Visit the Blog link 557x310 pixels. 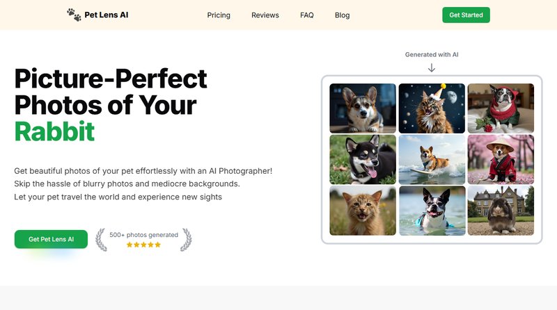(342, 15)
